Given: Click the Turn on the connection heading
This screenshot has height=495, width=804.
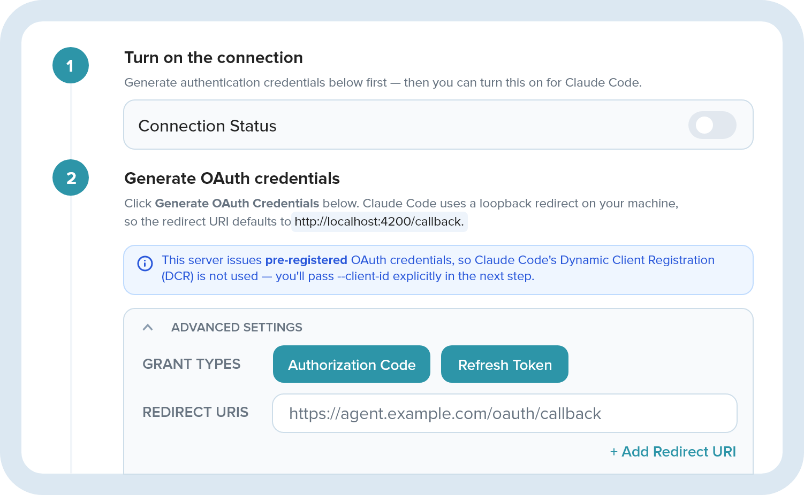Looking at the screenshot, I should coord(214,57).
